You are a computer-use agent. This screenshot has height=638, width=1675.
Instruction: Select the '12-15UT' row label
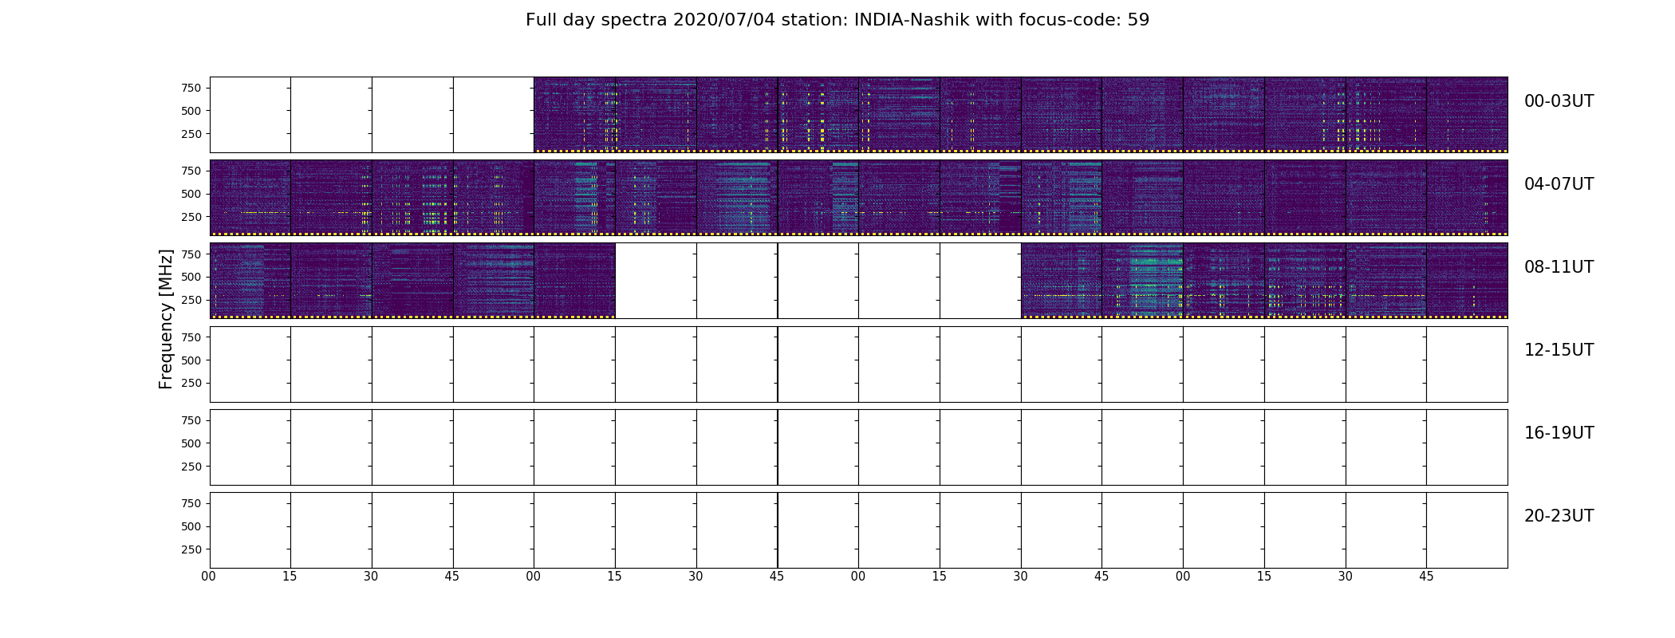[1559, 350]
